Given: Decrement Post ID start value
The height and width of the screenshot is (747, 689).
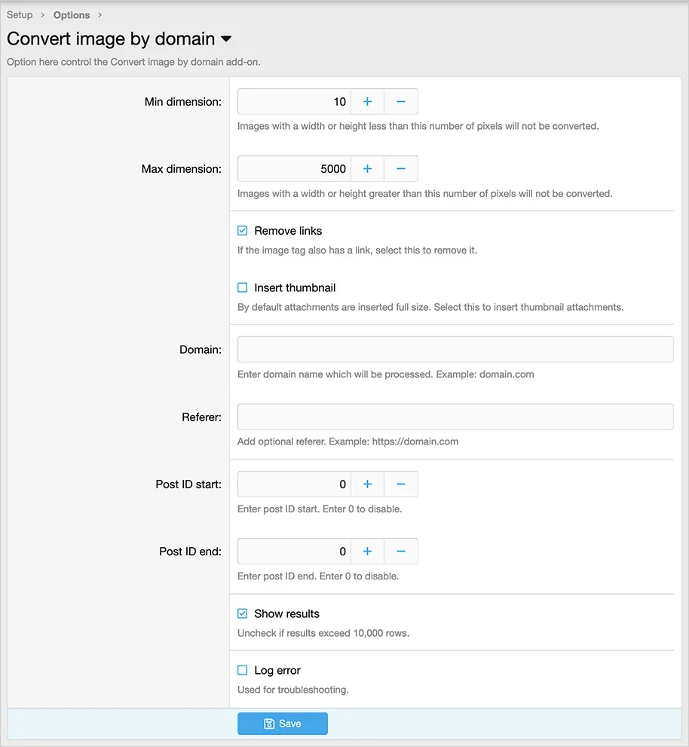Looking at the screenshot, I should 400,484.
